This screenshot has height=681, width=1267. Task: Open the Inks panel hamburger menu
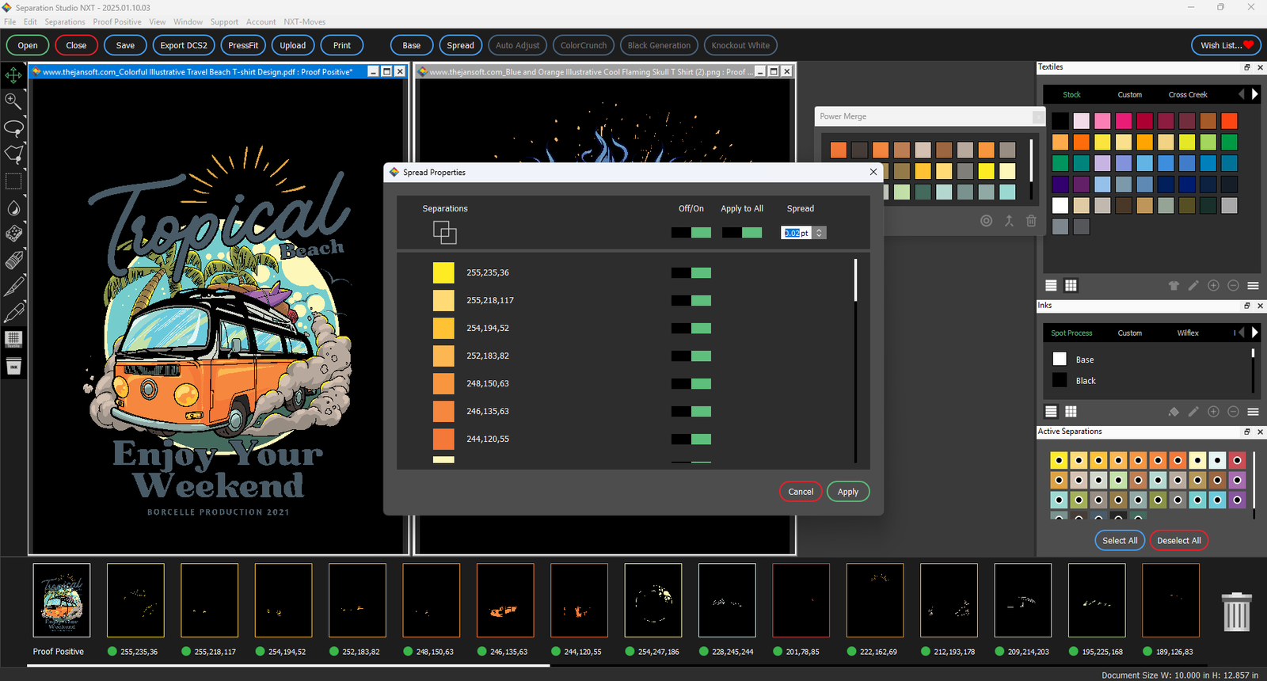(1253, 411)
